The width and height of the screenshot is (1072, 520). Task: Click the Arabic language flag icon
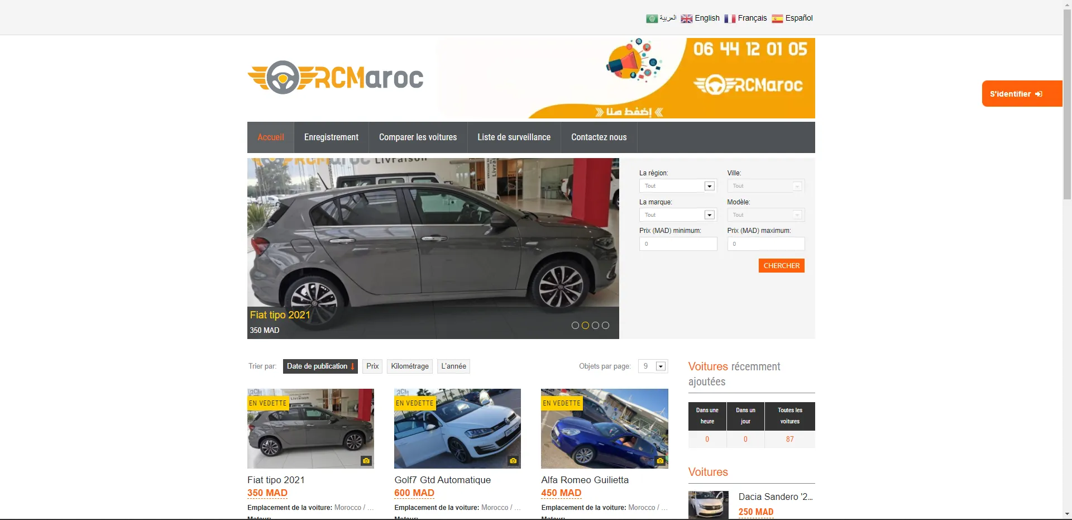(652, 18)
